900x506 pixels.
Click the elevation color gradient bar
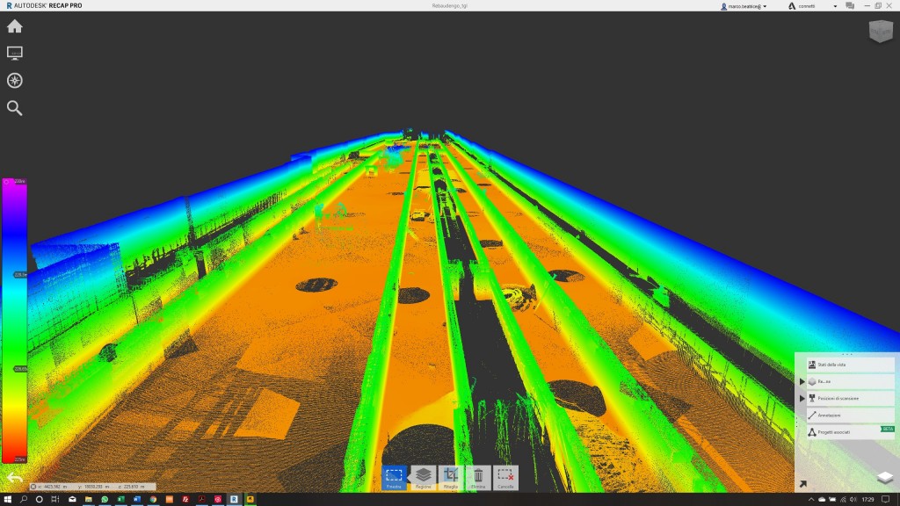14,321
